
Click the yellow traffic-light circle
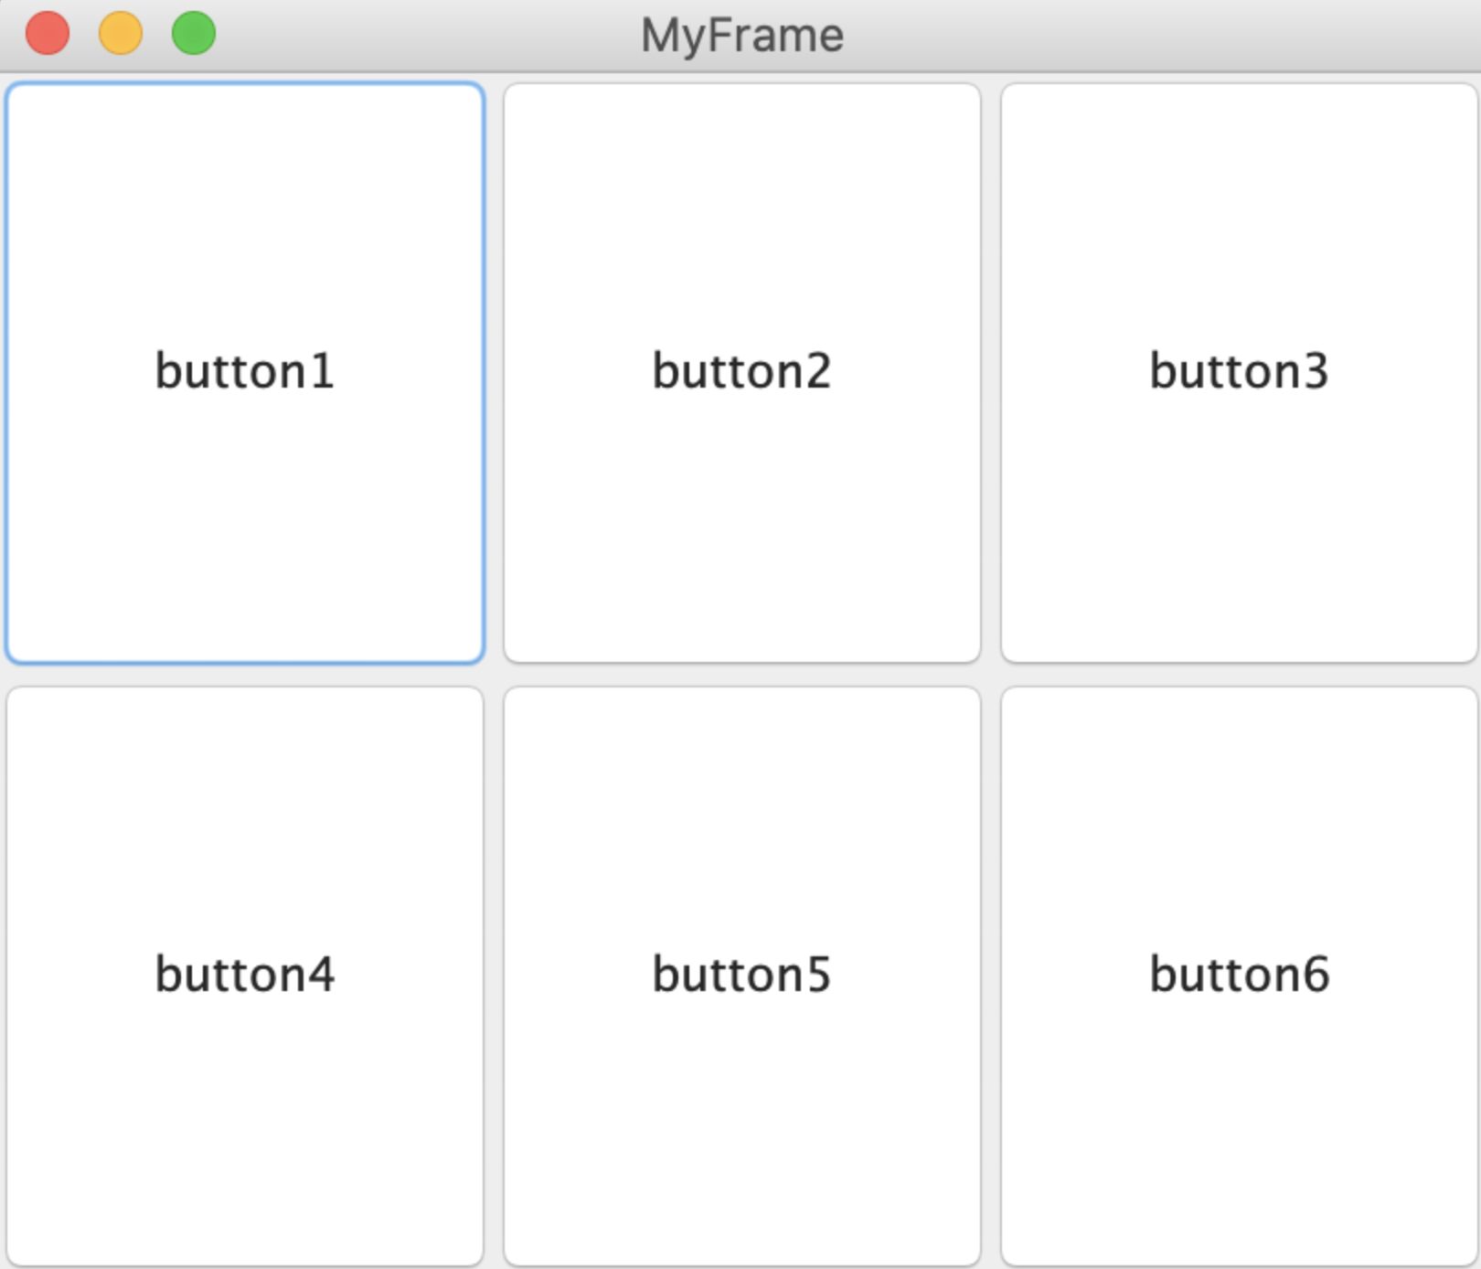coord(121,34)
